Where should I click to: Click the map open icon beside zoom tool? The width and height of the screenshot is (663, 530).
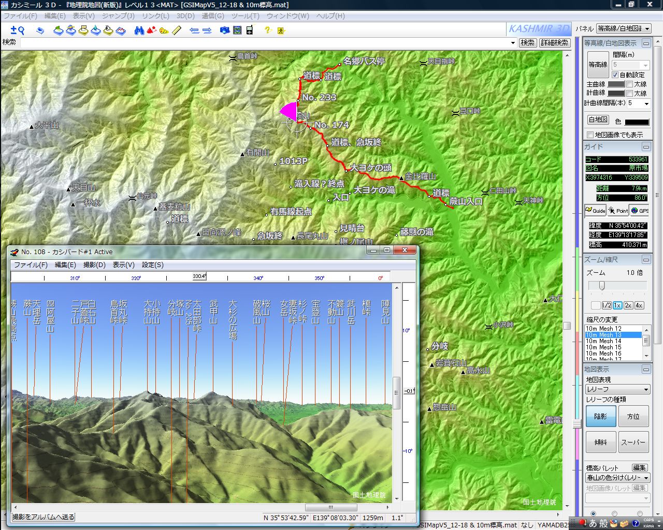(x=40, y=31)
